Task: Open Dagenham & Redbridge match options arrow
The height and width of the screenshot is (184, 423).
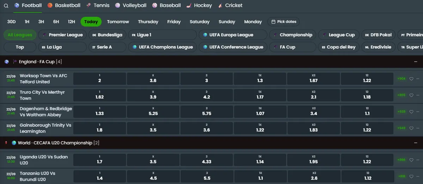Action: coord(418,111)
